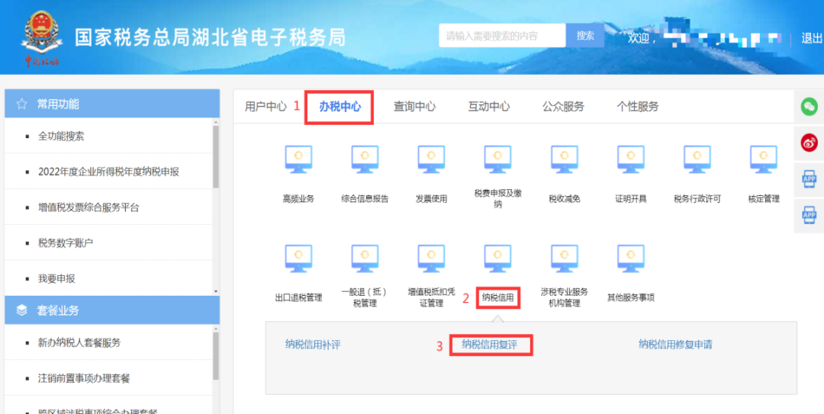Open the 税务行政许可 icon
The image size is (824, 414).
pyautogui.click(x=697, y=159)
